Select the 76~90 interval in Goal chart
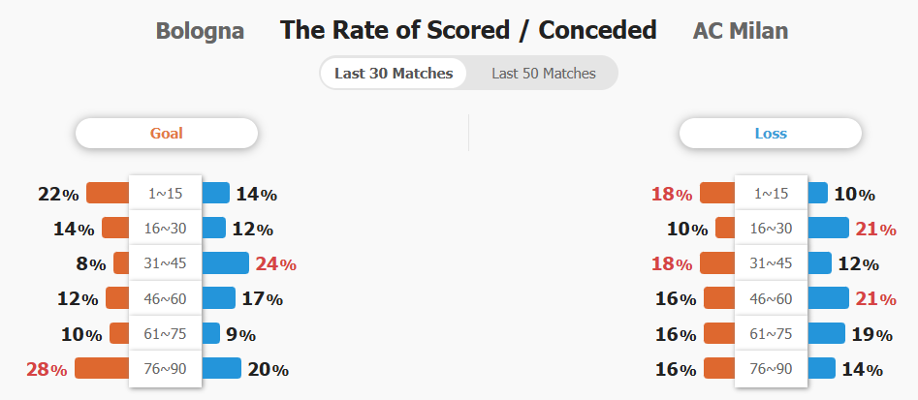Image resolution: width=918 pixels, height=400 pixels. [x=166, y=369]
